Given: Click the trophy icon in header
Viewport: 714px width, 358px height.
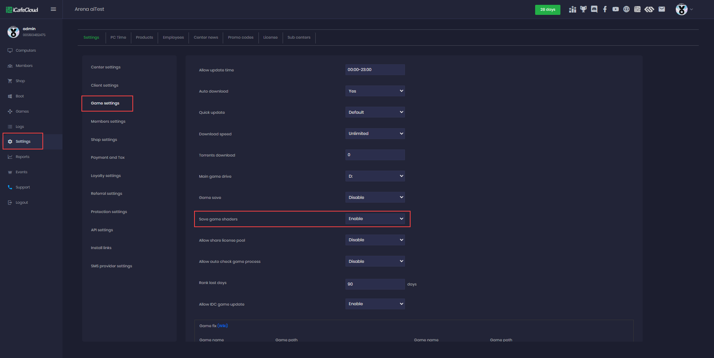Looking at the screenshot, I should tap(583, 9).
